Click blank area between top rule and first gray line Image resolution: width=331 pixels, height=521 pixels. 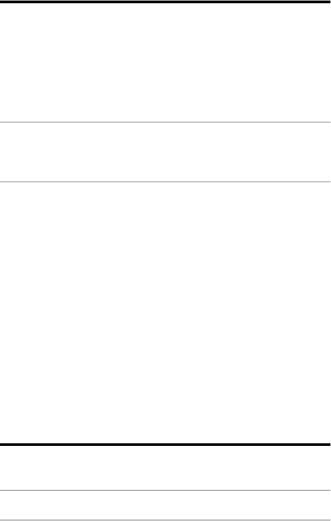click(x=165, y=63)
